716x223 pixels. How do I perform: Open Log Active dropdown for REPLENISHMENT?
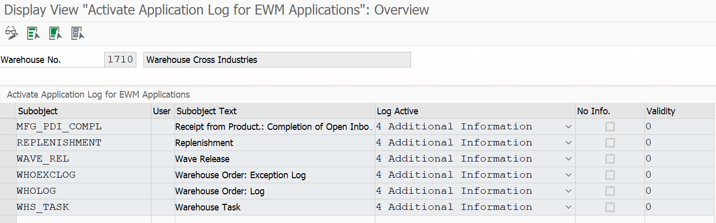coord(568,143)
